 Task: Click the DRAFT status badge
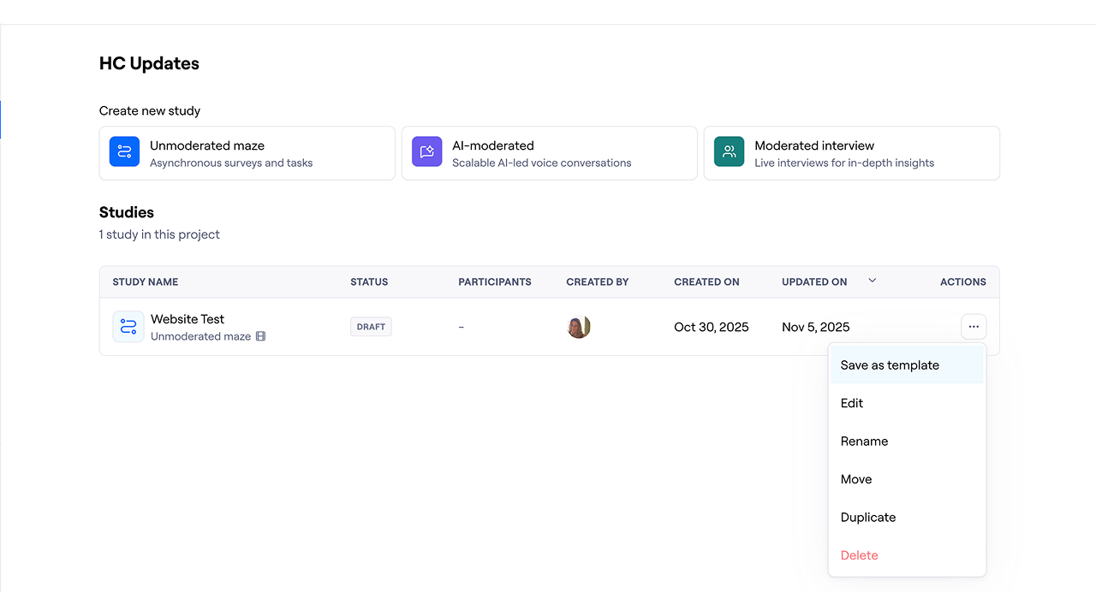(x=371, y=327)
